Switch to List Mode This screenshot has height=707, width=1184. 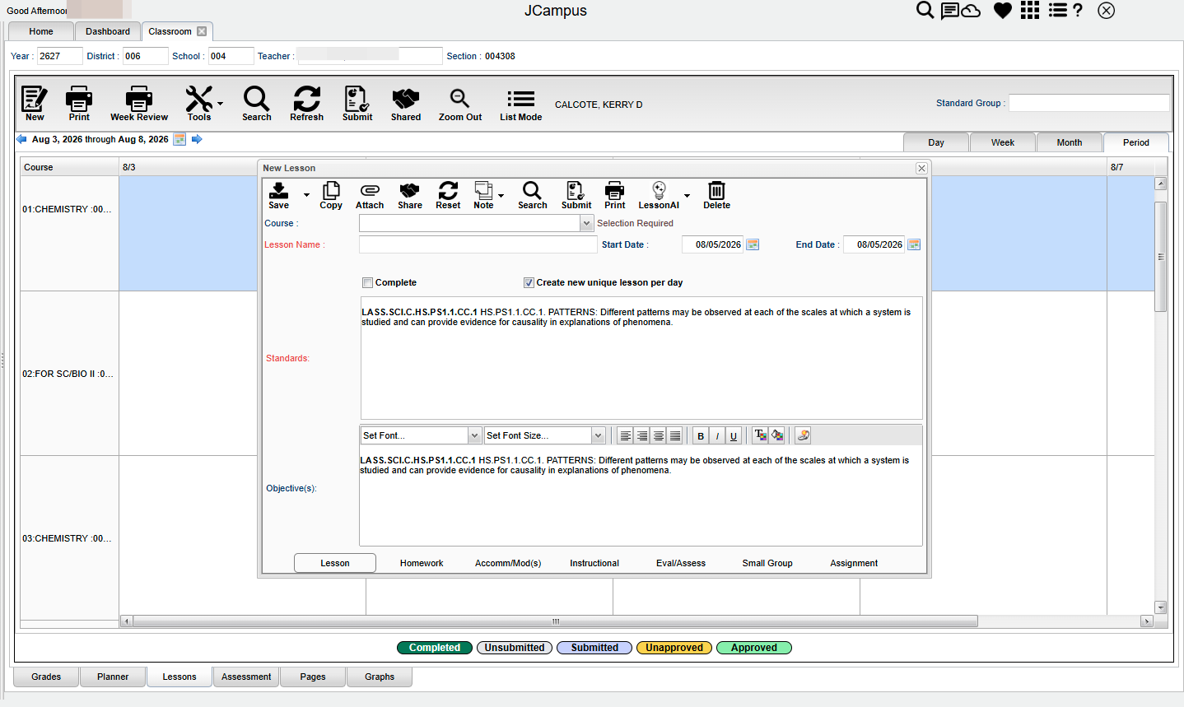click(520, 104)
